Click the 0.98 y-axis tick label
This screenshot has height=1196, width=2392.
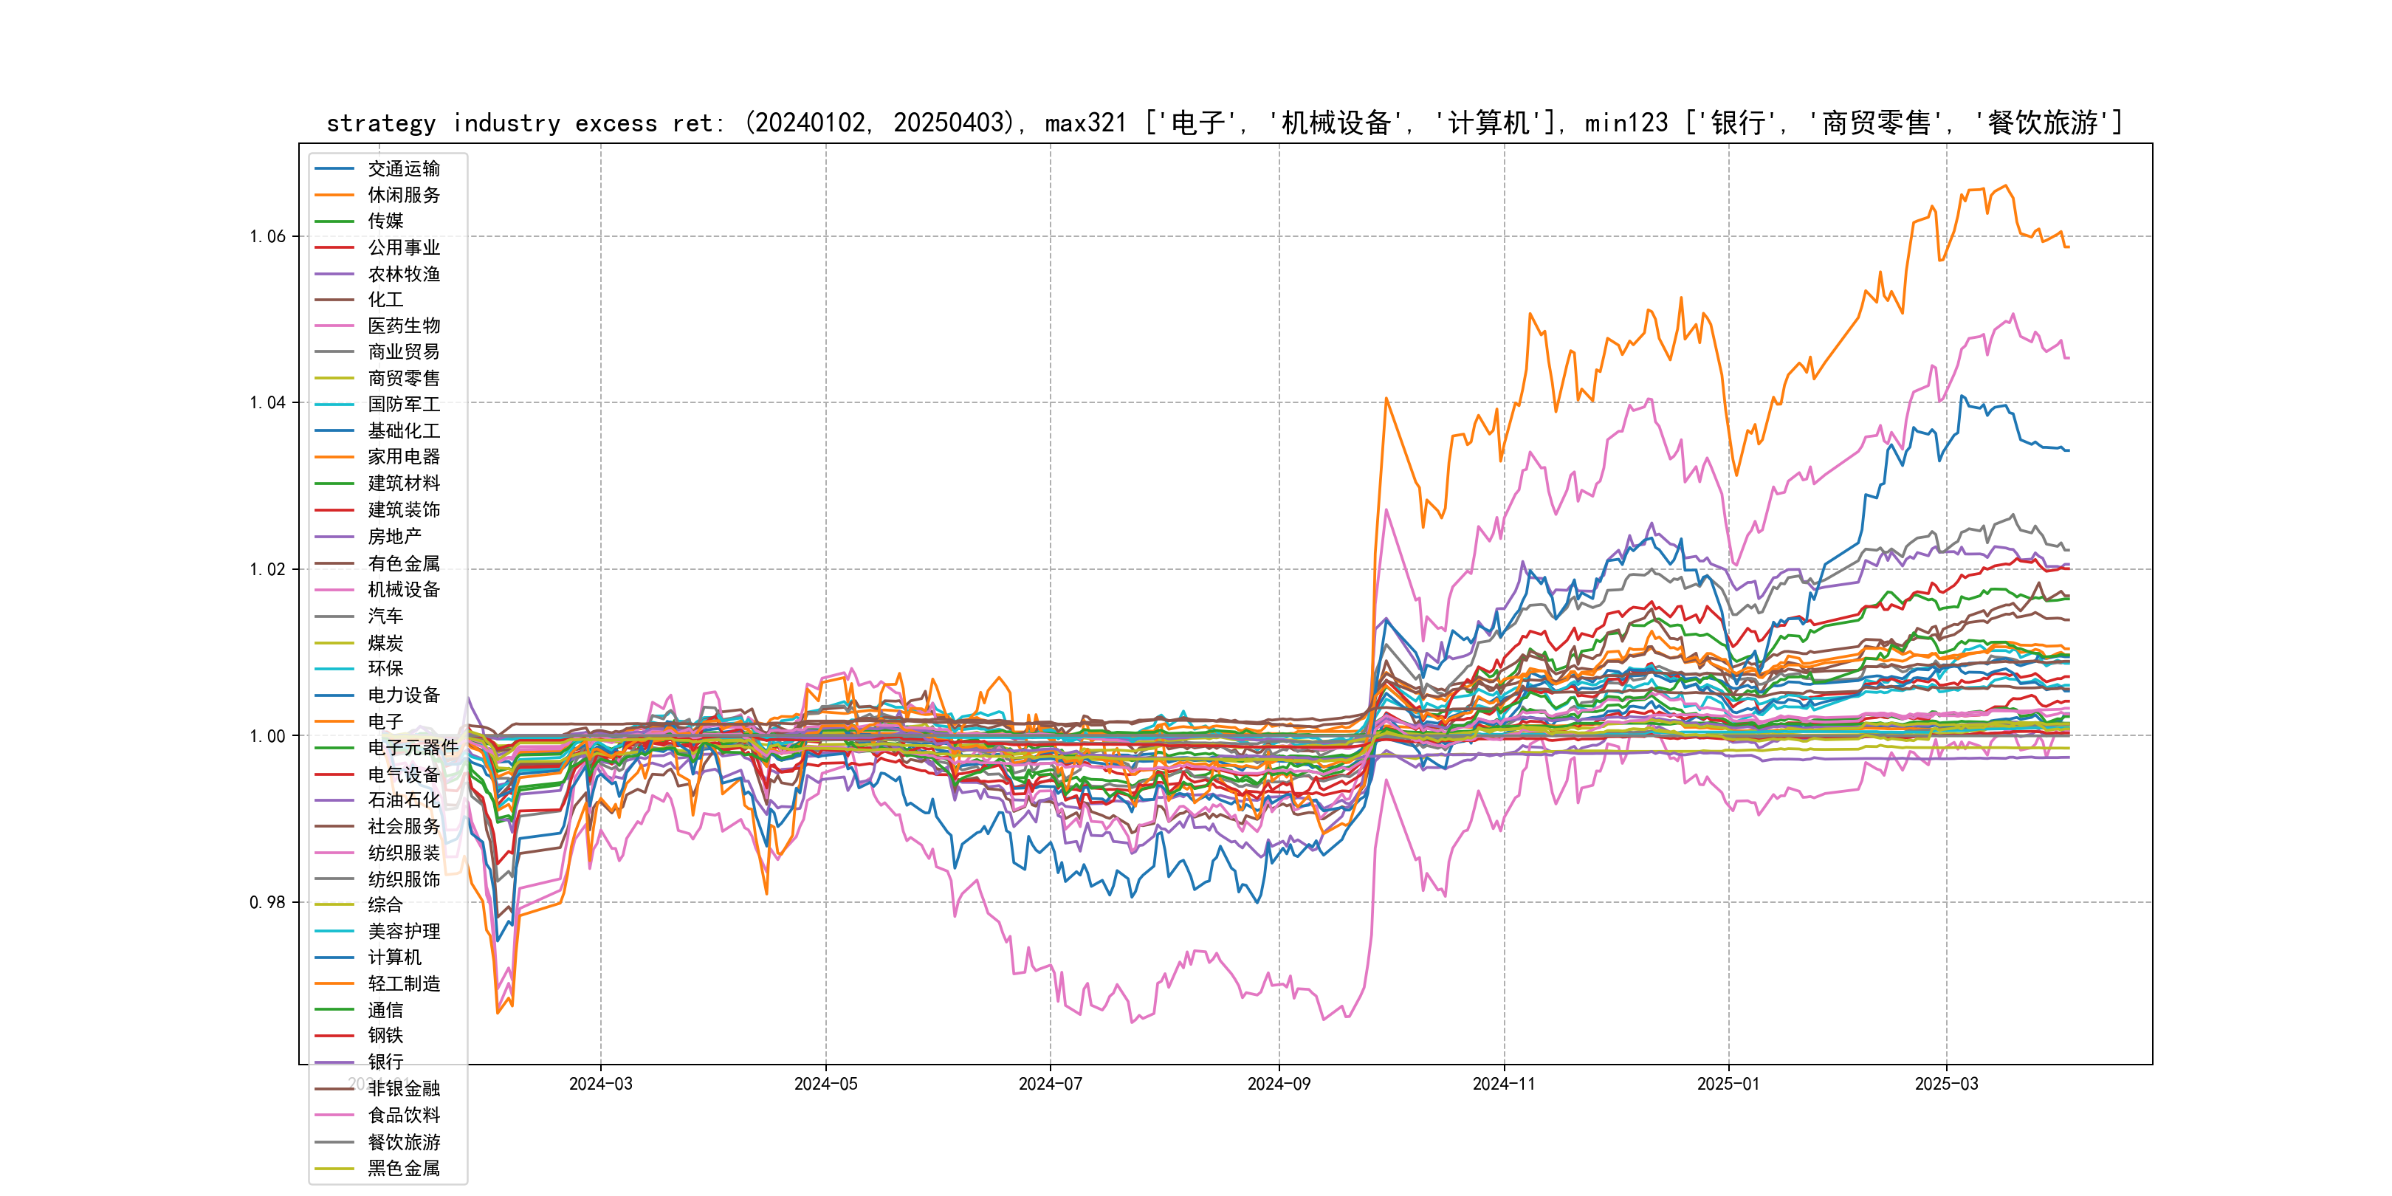click(x=267, y=903)
